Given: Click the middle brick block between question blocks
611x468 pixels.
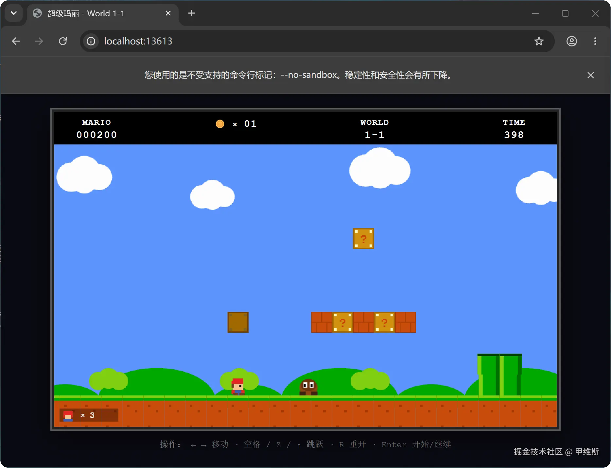Looking at the screenshot, I should [363, 322].
